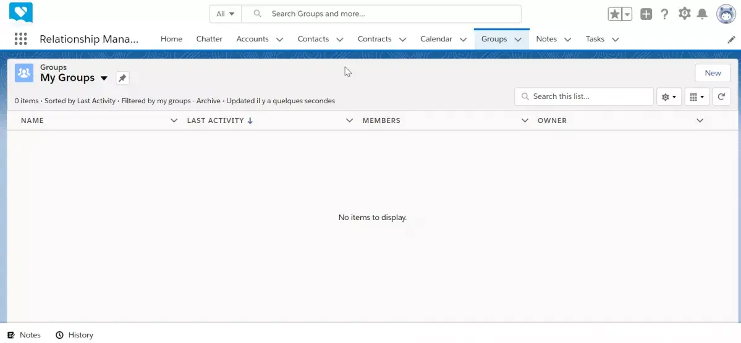Open display-as table view menu

click(x=697, y=97)
